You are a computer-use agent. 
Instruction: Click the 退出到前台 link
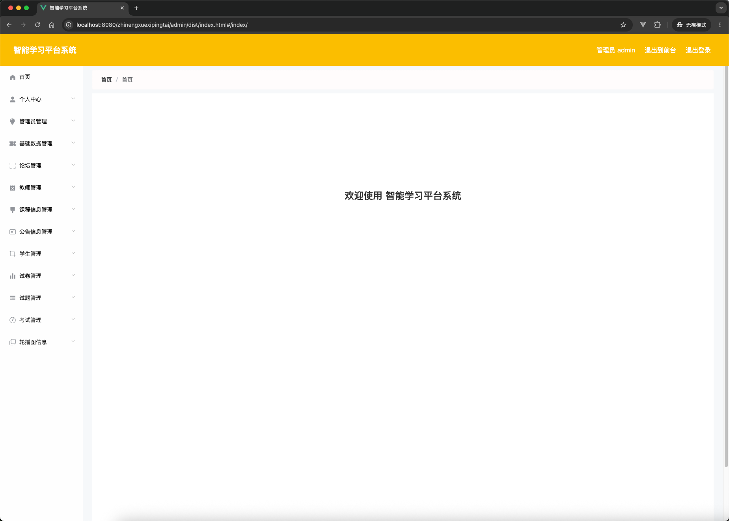click(x=660, y=50)
